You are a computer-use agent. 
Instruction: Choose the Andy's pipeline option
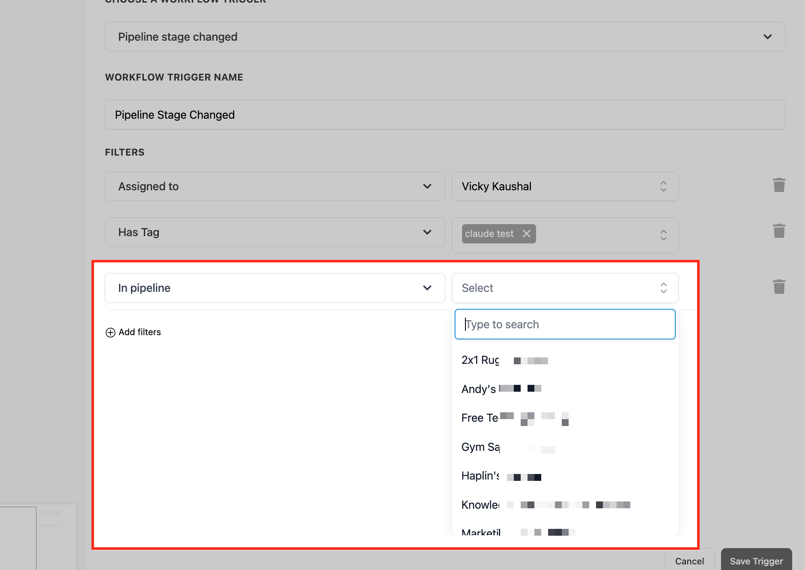pyautogui.click(x=565, y=389)
